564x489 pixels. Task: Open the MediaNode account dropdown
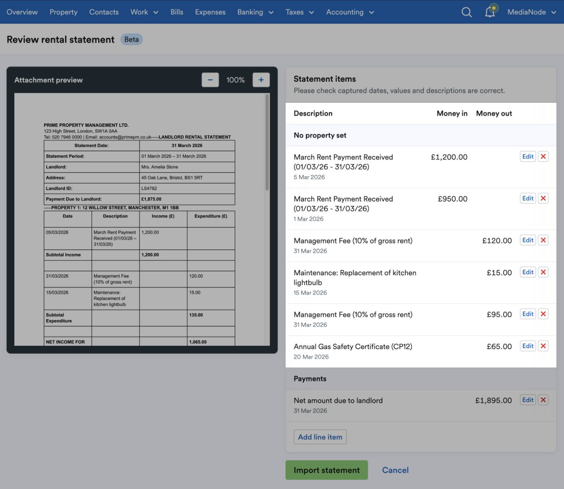pyautogui.click(x=532, y=12)
